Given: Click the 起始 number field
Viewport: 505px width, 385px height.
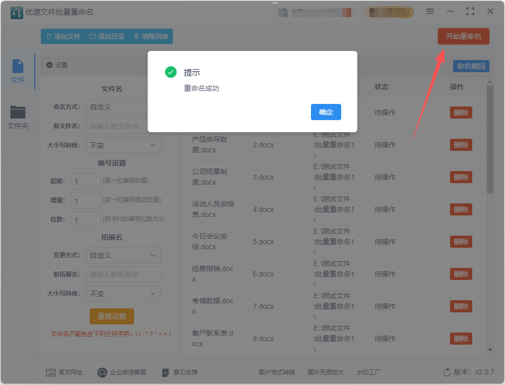Looking at the screenshot, I should pos(85,181).
